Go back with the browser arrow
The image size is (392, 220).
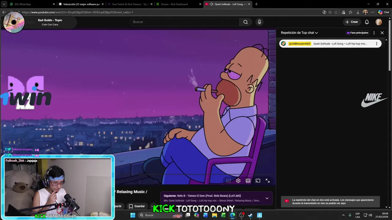(x=4, y=12)
